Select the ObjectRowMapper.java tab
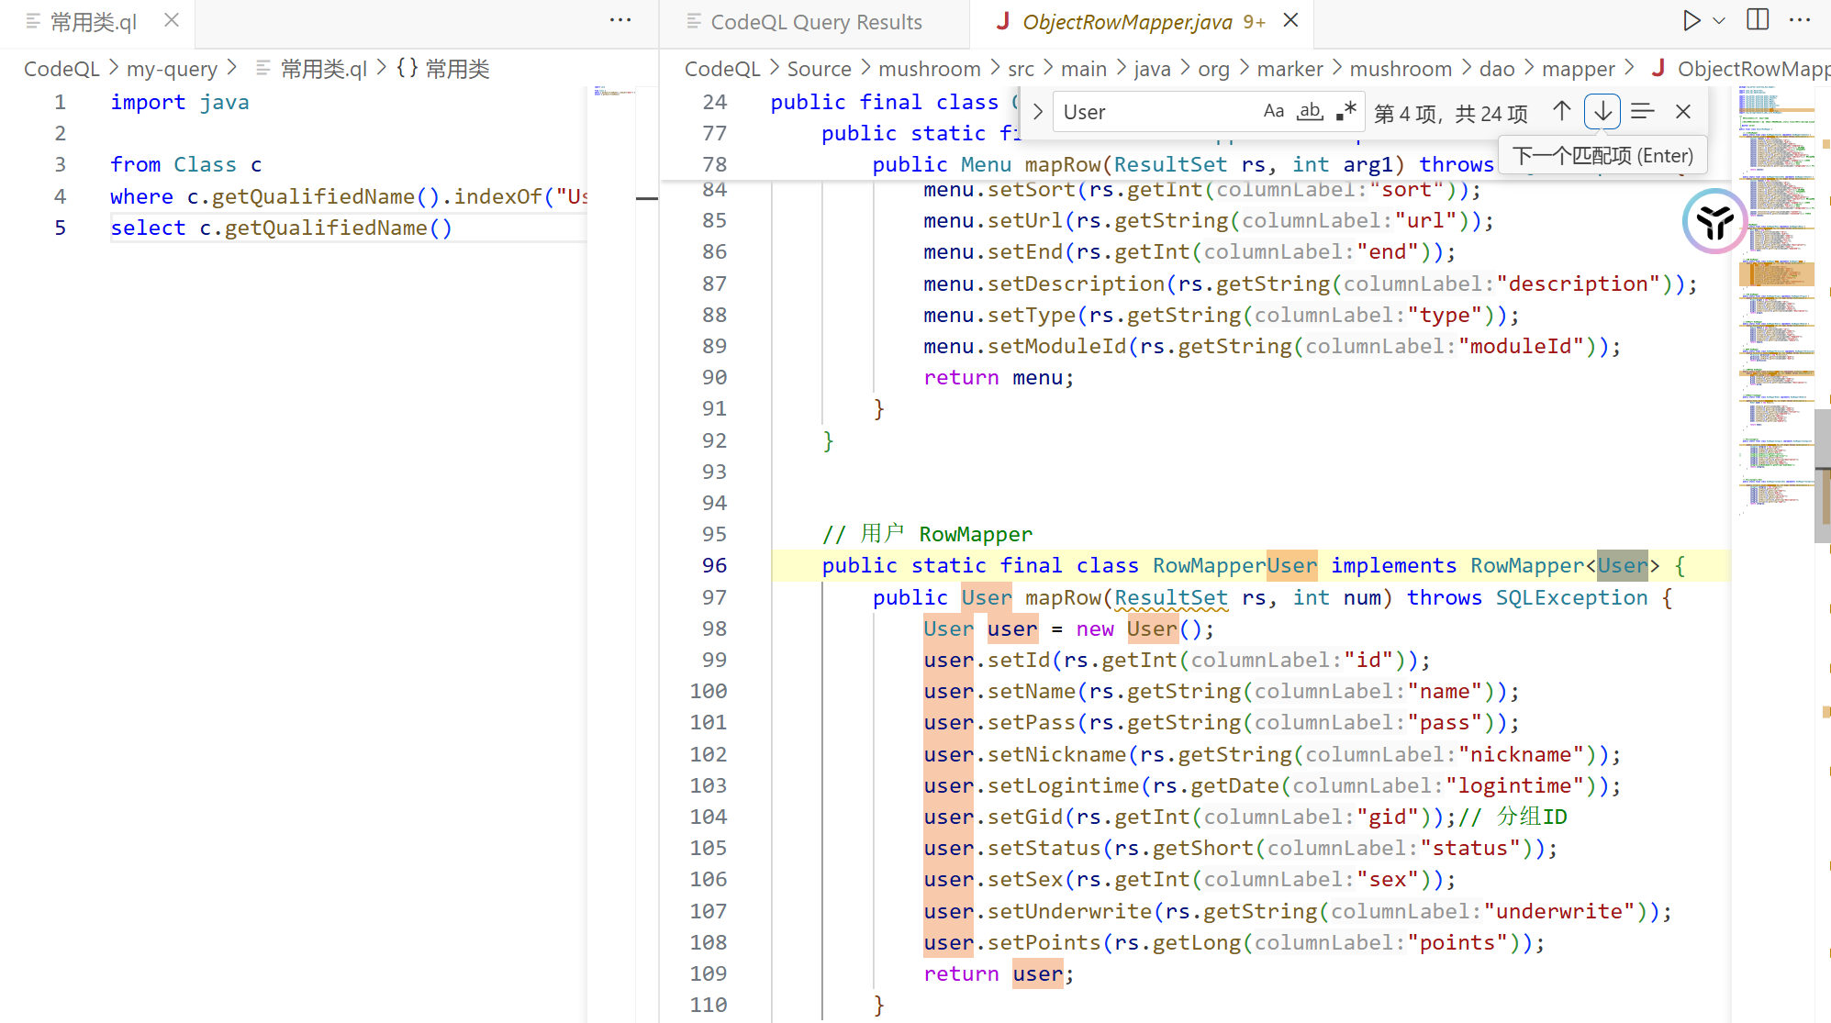This screenshot has height=1023, width=1831. coord(1127,22)
